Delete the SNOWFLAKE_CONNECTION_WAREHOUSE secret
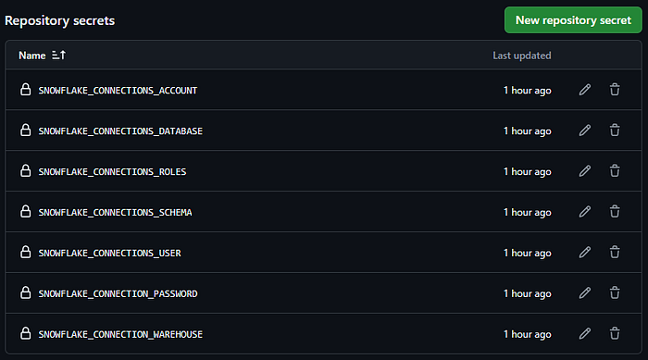 pyautogui.click(x=615, y=333)
